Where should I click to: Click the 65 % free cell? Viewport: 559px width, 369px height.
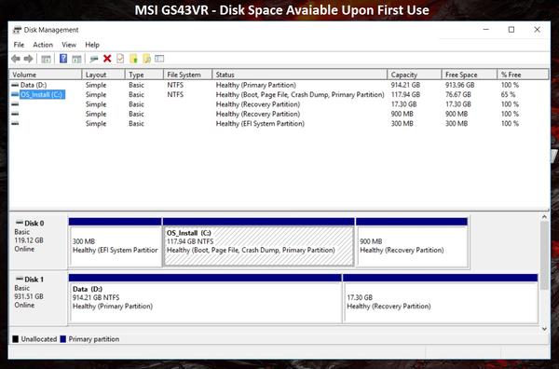pos(508,94)
